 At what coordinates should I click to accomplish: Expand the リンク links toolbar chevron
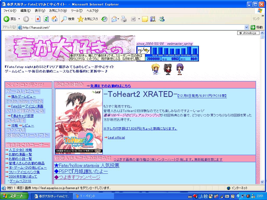click(x=263, y=16)
